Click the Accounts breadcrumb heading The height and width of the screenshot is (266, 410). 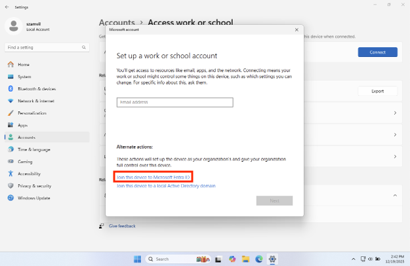pos(117,22)
